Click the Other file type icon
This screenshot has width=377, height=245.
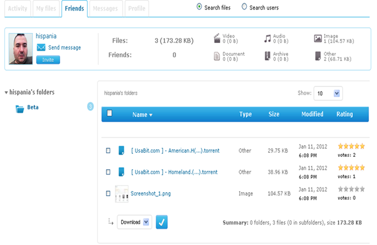pyautogui.click(x=318, y=56)
